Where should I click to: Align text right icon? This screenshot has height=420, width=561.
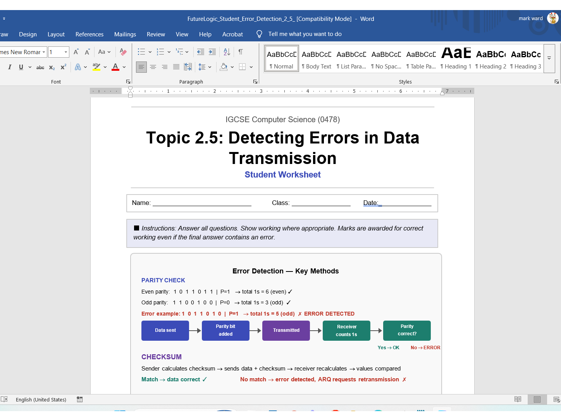click(x=165, y=67)
